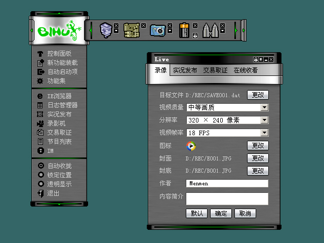324x243 pixels.
Task: Click the camcorder icon beside 录影机
Action: [x=40, y=124]
